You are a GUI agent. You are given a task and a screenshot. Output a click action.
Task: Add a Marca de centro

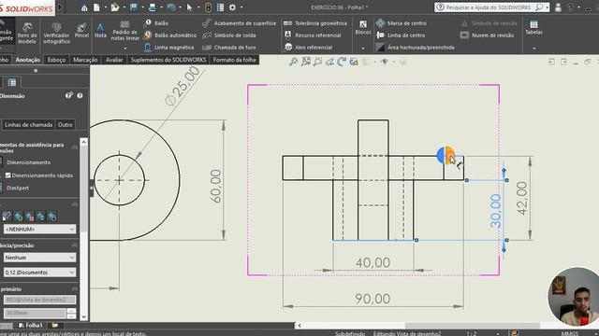(x=402, y=23)
